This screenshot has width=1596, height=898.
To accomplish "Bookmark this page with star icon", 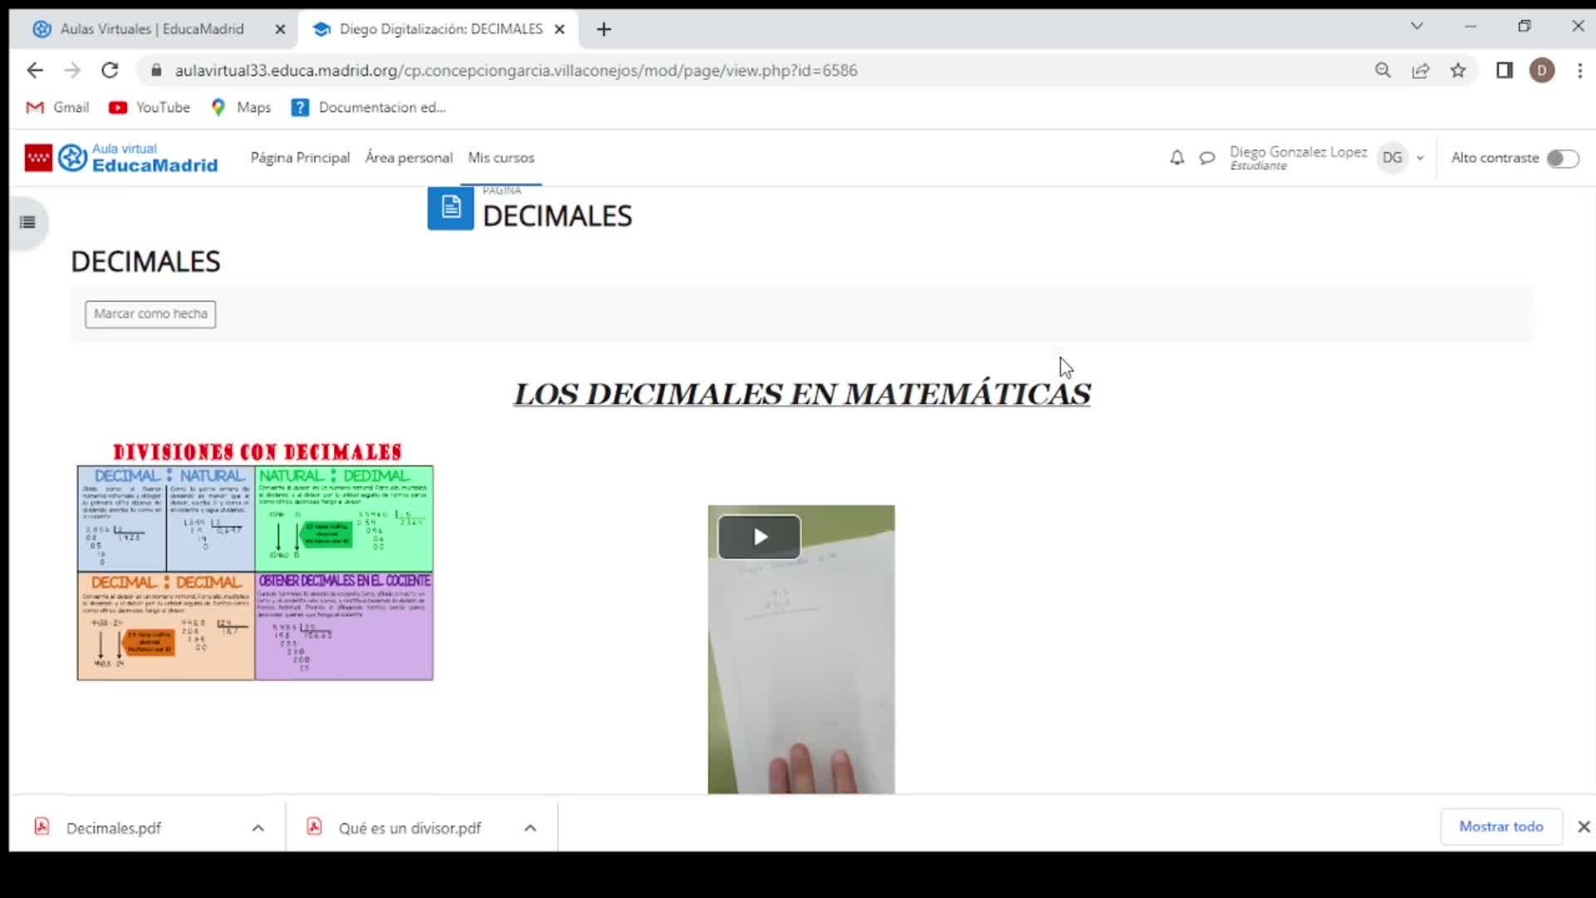I will pyautogui.click(x=1458, y=71).
